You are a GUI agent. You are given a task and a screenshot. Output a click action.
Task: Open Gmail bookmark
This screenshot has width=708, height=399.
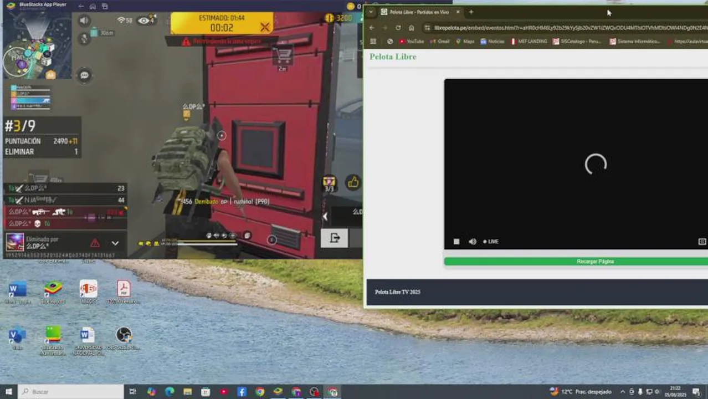click(x=439, y=42)
